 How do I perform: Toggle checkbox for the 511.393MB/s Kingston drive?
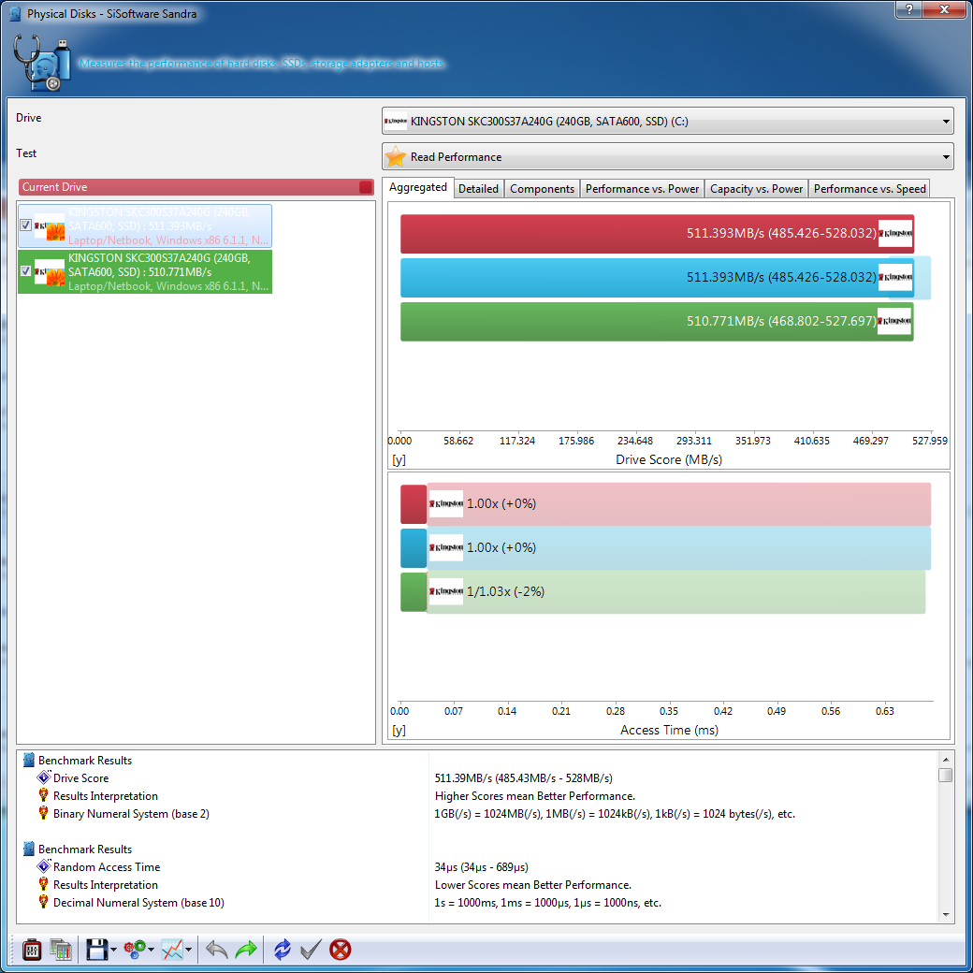coord(26,225)
